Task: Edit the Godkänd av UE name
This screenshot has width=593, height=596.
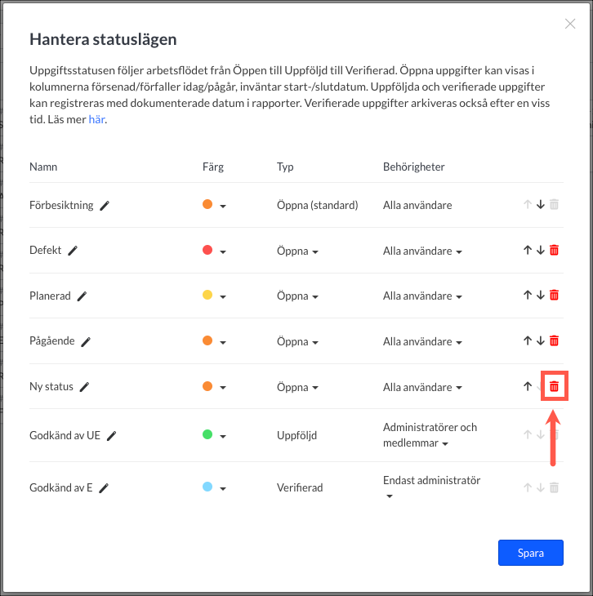Action: [111, 436]
